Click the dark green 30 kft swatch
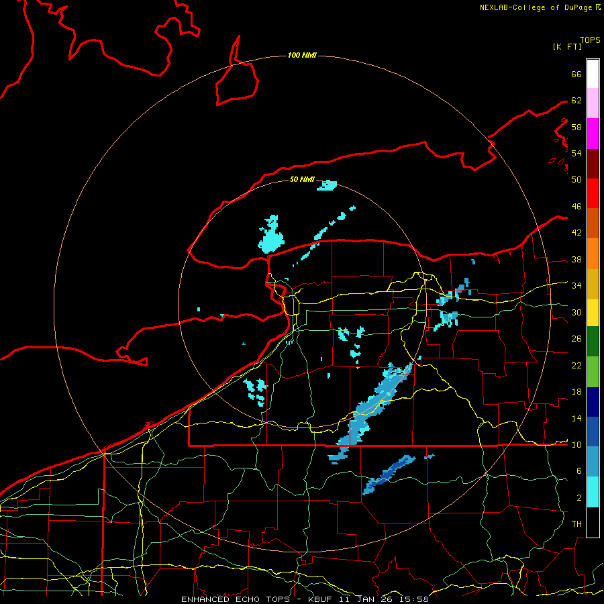 pyautogui.click(x=593, y=342)
